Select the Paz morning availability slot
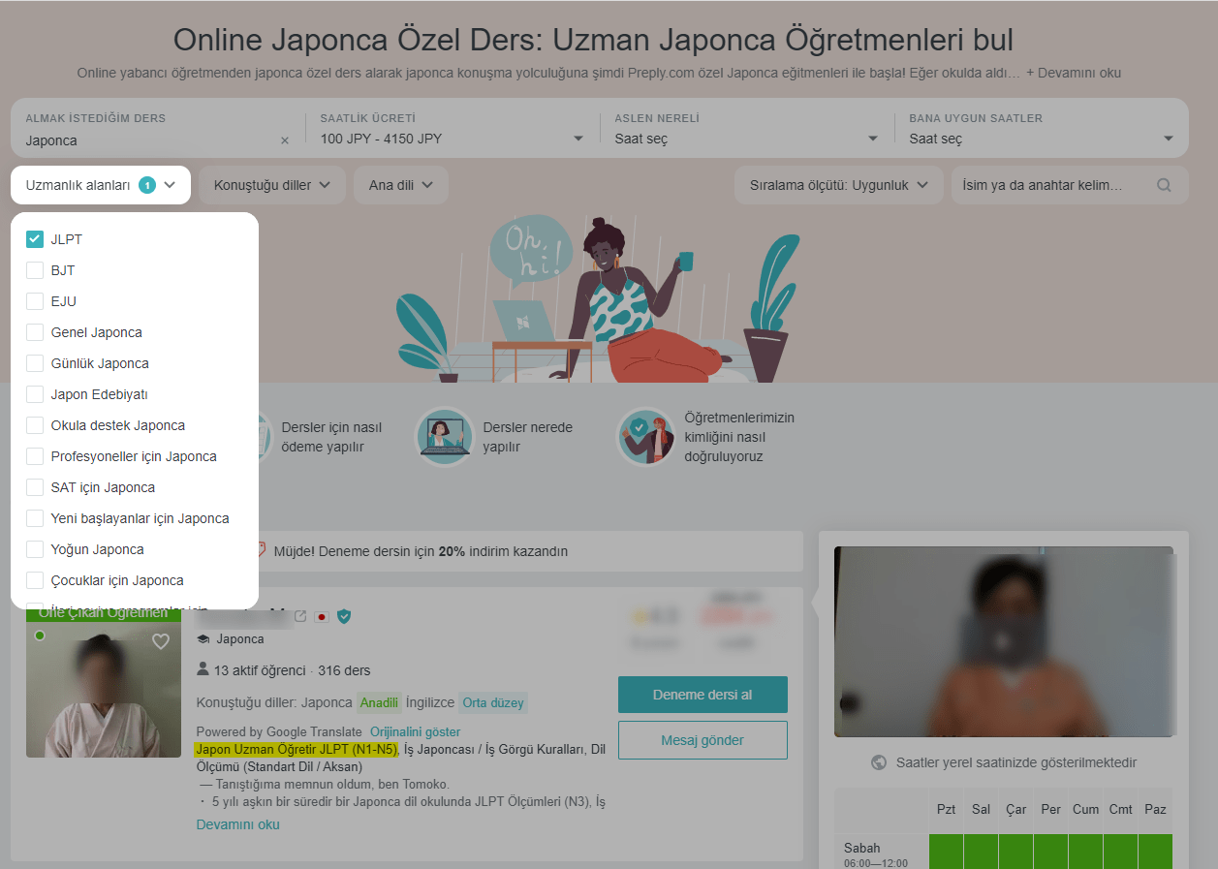 1155,851
